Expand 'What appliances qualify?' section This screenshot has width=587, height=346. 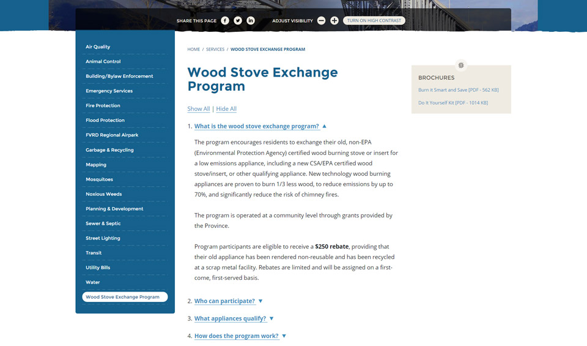tap(230, 318)
